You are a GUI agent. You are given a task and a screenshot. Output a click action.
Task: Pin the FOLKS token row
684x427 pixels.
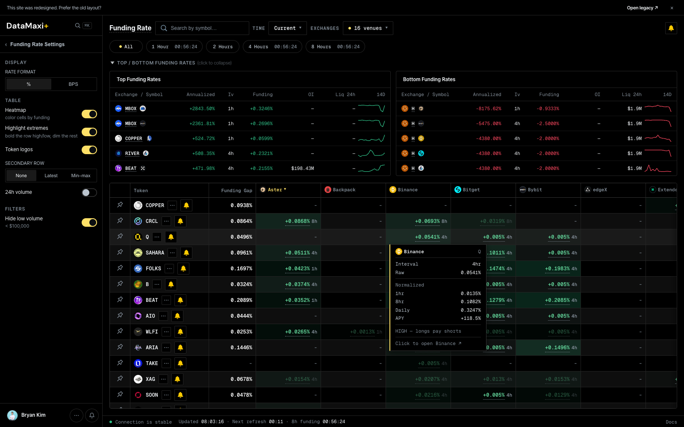coord(120,268)
